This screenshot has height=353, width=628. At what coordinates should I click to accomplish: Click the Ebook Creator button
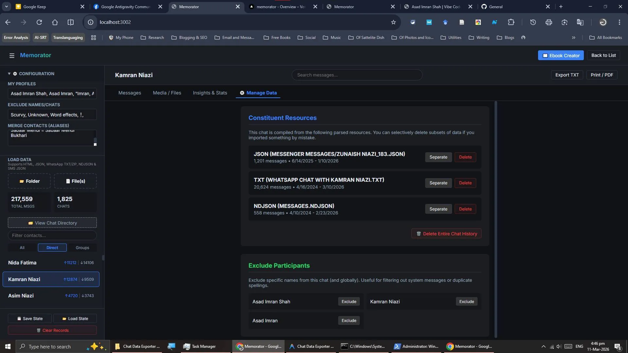[561, 56]
